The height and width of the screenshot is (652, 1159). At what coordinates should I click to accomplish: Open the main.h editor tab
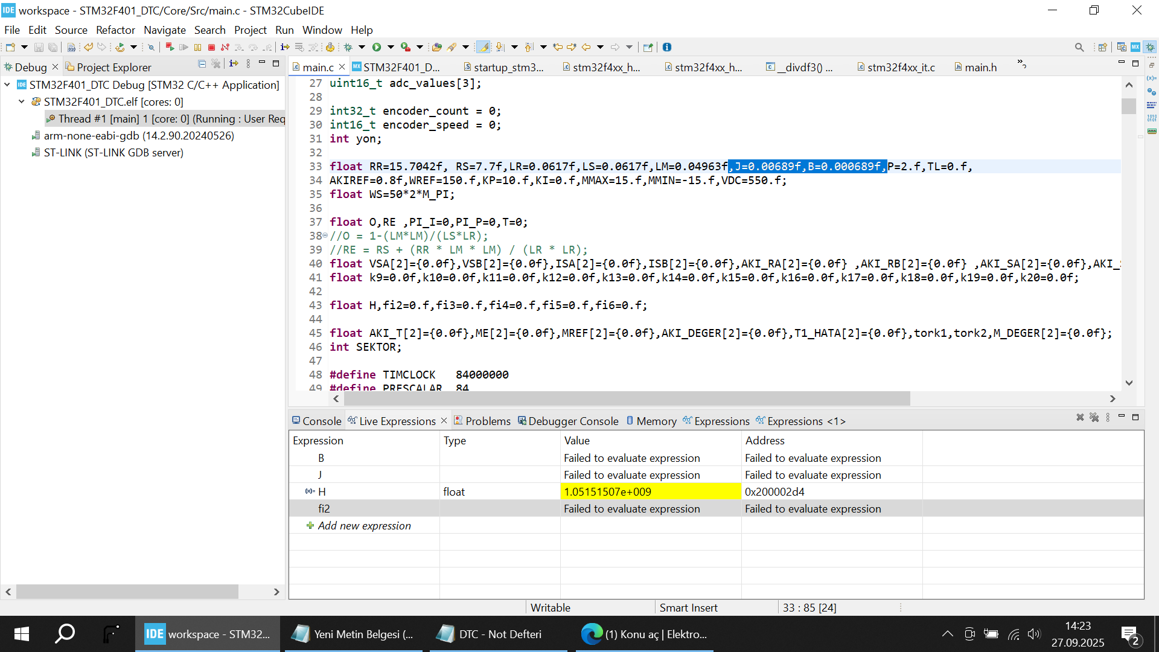pos(975,67)
